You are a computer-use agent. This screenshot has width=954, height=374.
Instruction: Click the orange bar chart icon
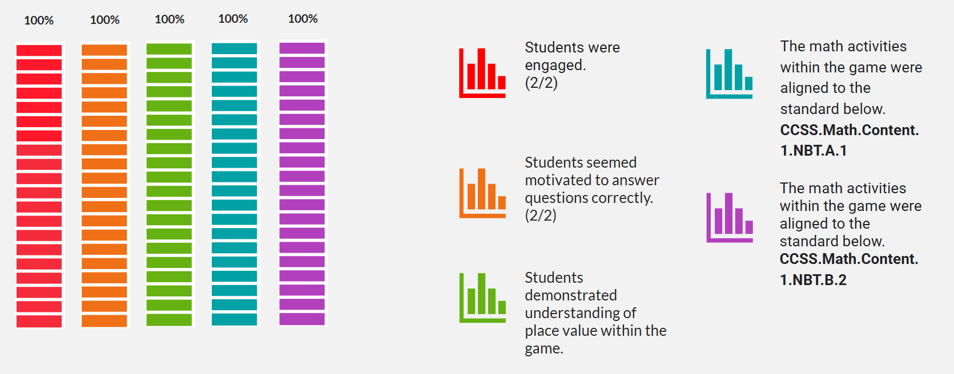482,193
